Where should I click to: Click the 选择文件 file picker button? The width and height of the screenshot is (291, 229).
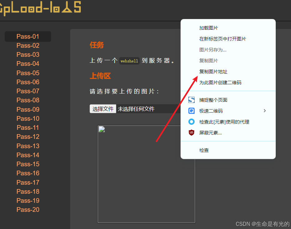[x=103, y=109]
